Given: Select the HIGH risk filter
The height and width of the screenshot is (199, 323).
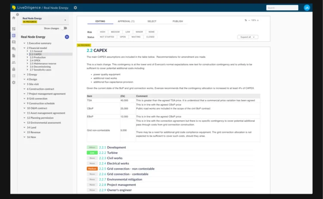Looking at the screenshot, I should (102, 32).
